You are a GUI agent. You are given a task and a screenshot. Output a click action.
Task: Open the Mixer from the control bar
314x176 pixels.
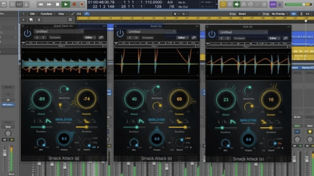(x=19, y=4)
